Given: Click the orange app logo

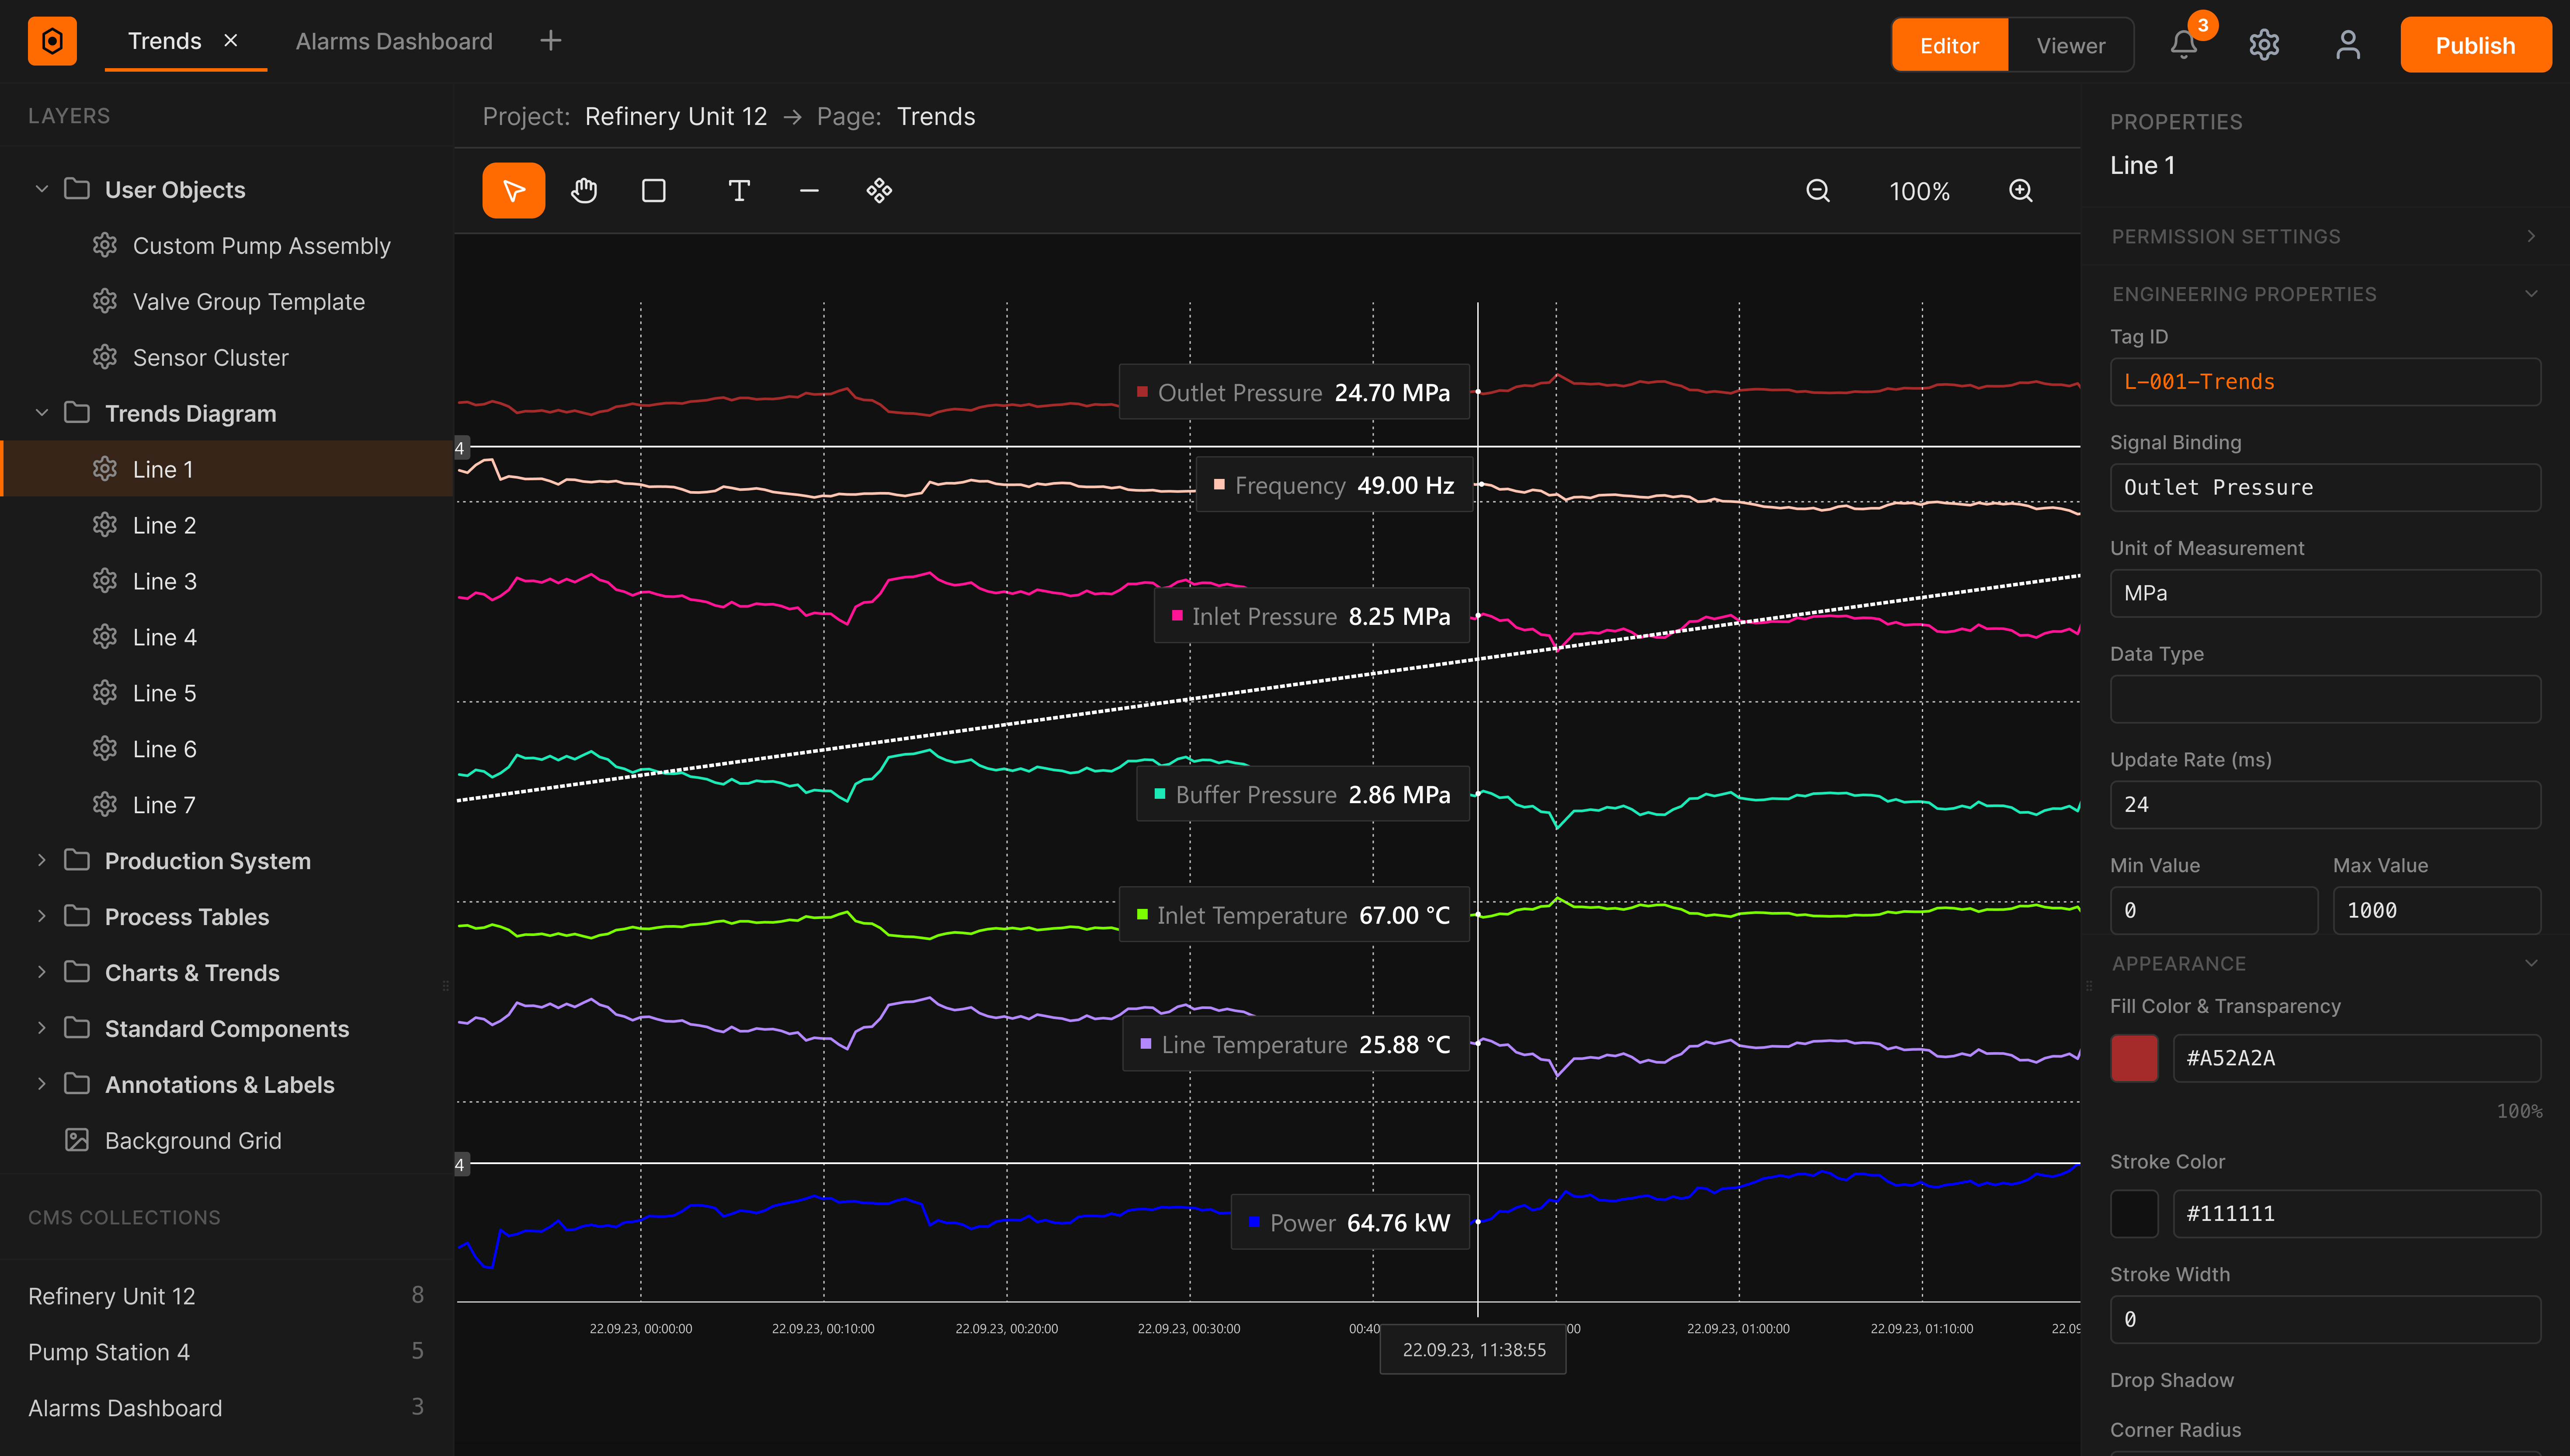Looking at the screenshot, I should point(52,41).
